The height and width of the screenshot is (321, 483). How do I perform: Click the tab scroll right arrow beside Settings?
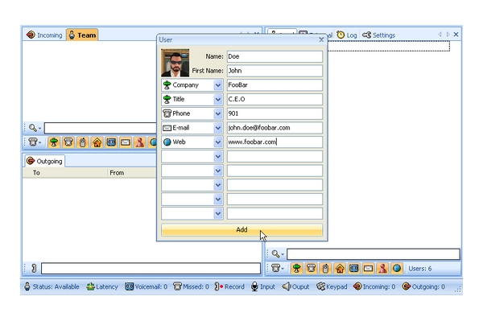click(448, 35)
